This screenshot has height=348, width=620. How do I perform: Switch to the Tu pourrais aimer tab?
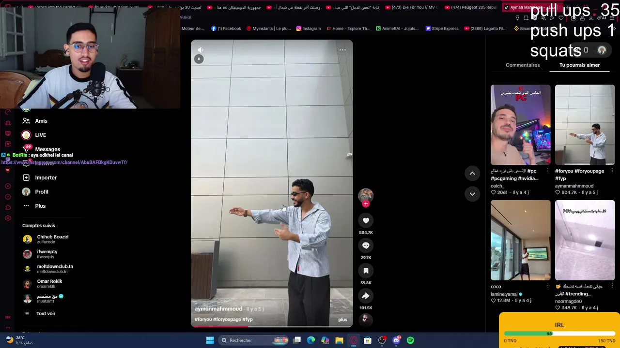pos(579,65)
